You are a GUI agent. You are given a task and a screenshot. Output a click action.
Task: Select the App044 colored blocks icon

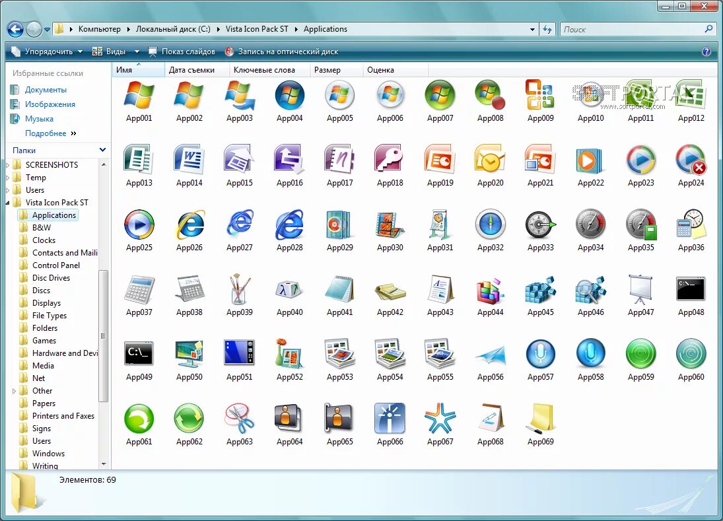[490, 291]
